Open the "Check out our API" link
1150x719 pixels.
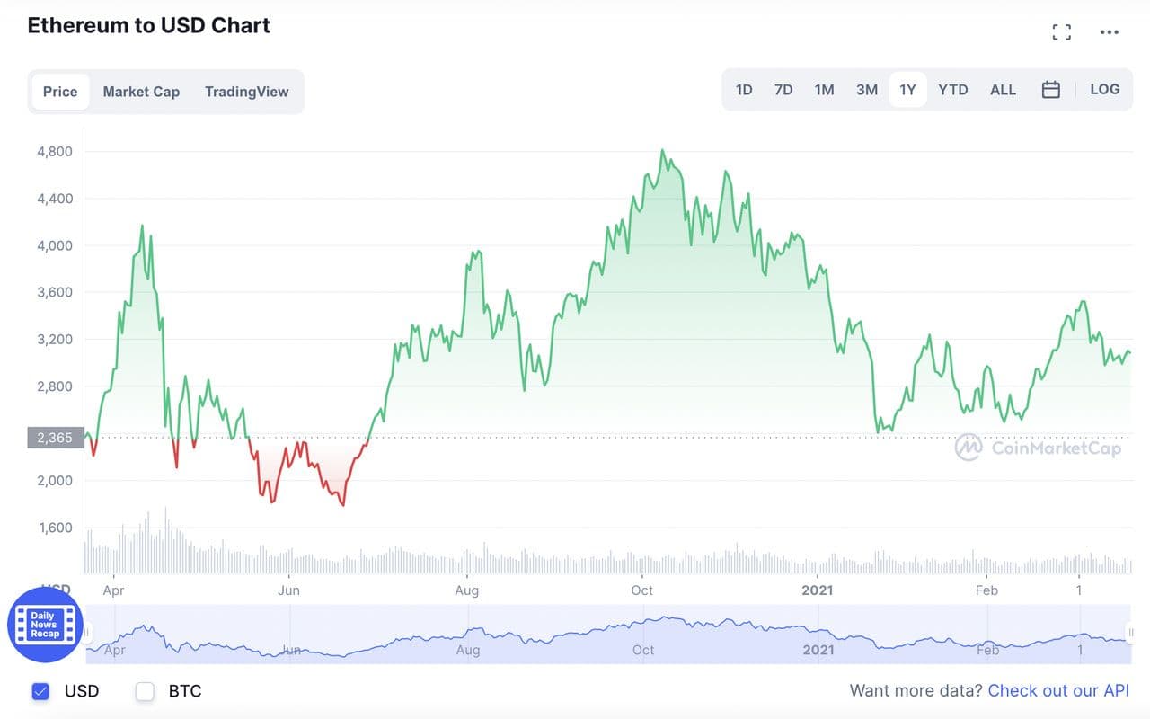pyautogui.click(x=1058, y=691)
